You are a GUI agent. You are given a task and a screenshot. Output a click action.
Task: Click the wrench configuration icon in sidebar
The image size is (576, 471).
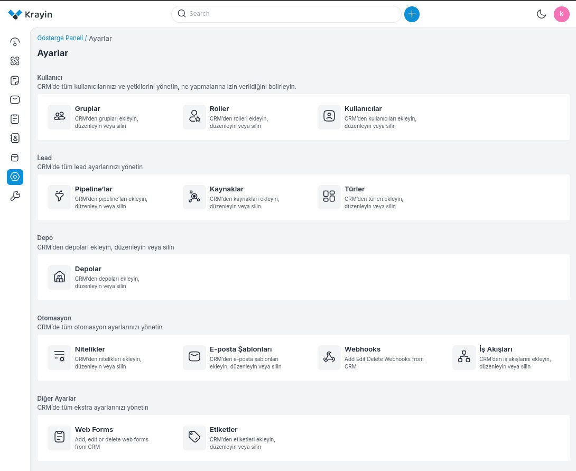pos(15,197)
